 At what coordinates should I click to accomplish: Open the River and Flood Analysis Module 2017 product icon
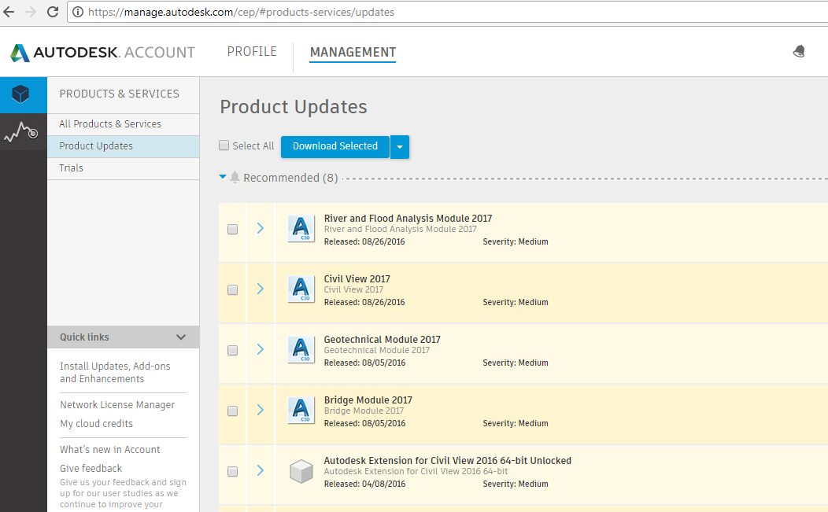point(301,229)
